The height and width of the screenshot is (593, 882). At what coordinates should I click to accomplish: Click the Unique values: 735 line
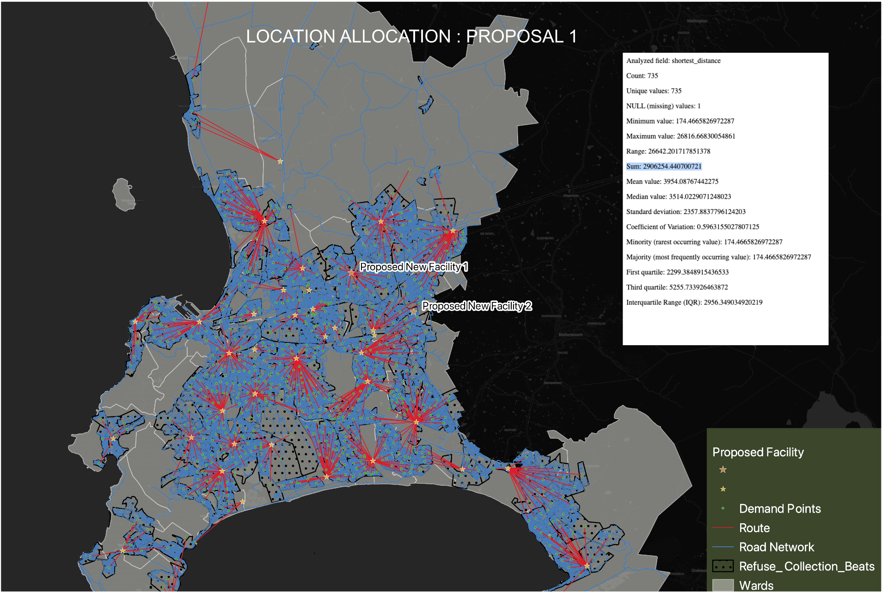point(654,91)
